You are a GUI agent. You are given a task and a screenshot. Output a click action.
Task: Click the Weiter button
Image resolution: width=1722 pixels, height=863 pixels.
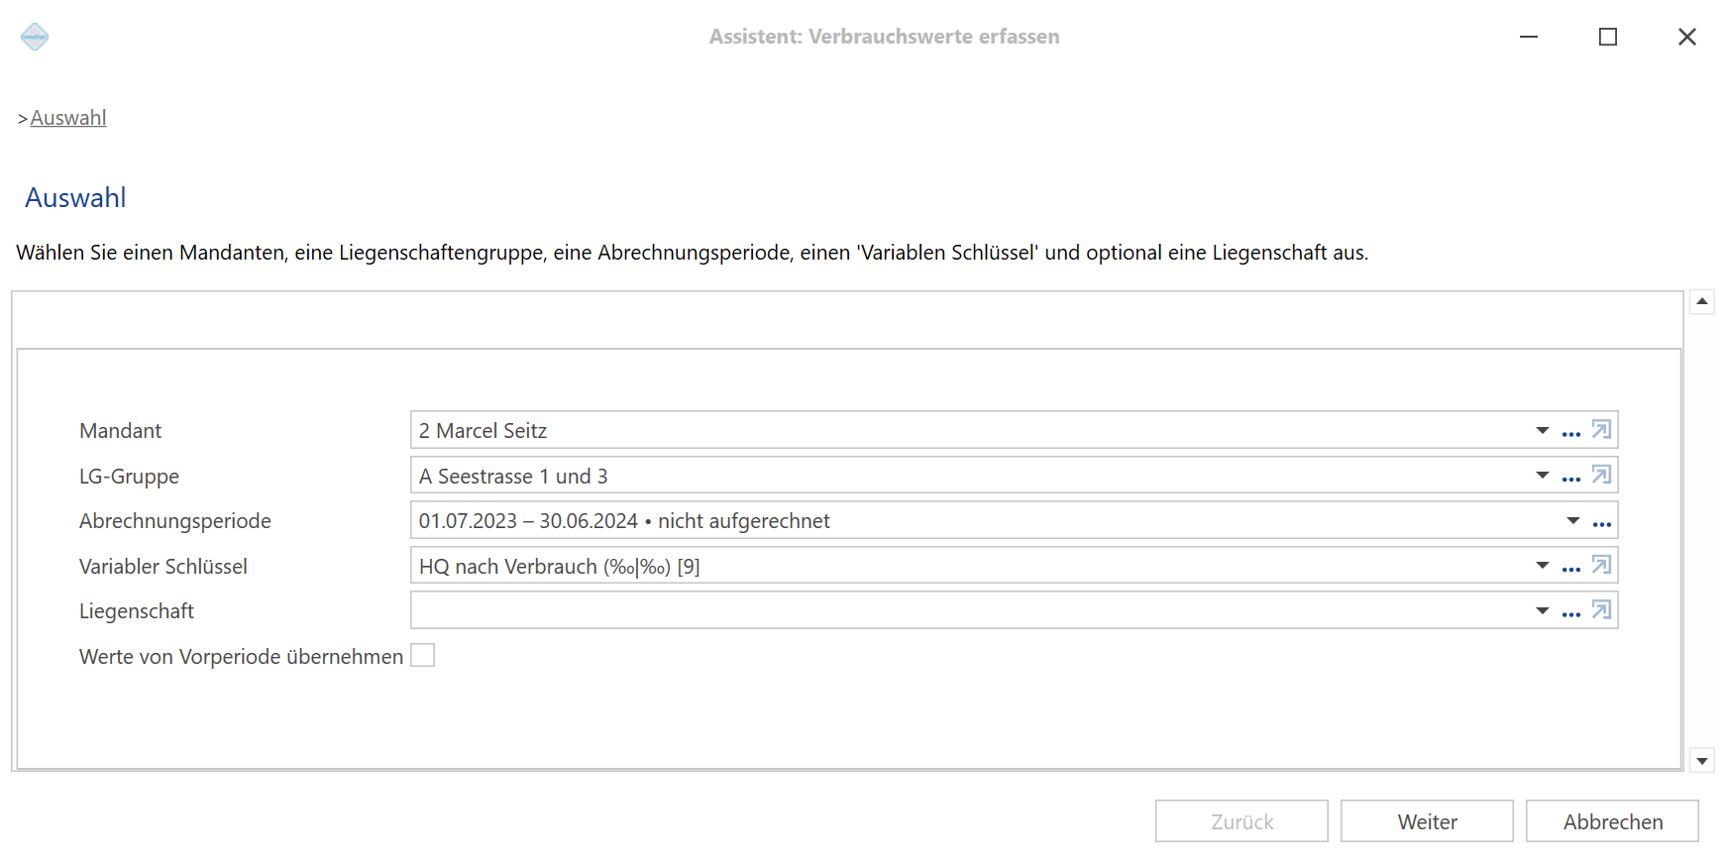(x=1427, y=821)
